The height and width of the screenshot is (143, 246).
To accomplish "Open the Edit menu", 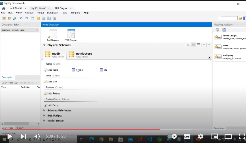I will [x=10, y=13].
